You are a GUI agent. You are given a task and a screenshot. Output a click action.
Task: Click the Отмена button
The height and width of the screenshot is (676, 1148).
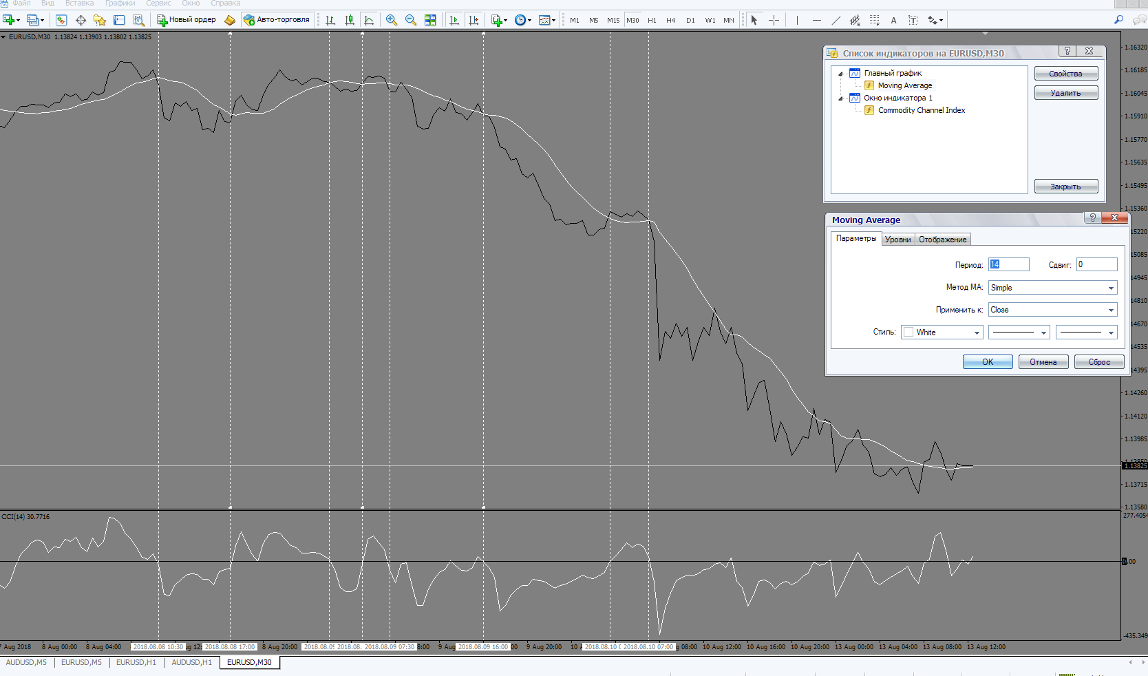[1043, 362]
